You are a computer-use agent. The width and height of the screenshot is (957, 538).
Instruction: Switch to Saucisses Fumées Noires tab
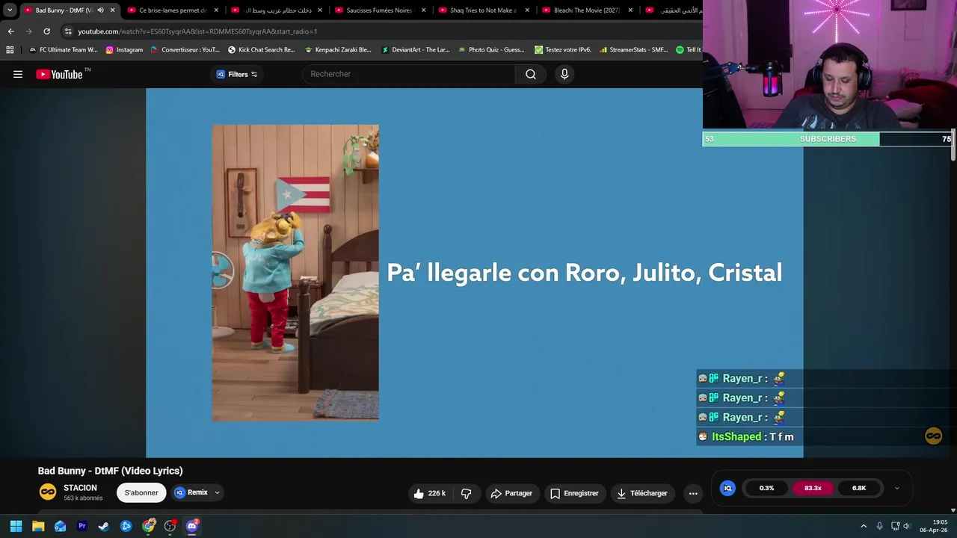(380, 10)
